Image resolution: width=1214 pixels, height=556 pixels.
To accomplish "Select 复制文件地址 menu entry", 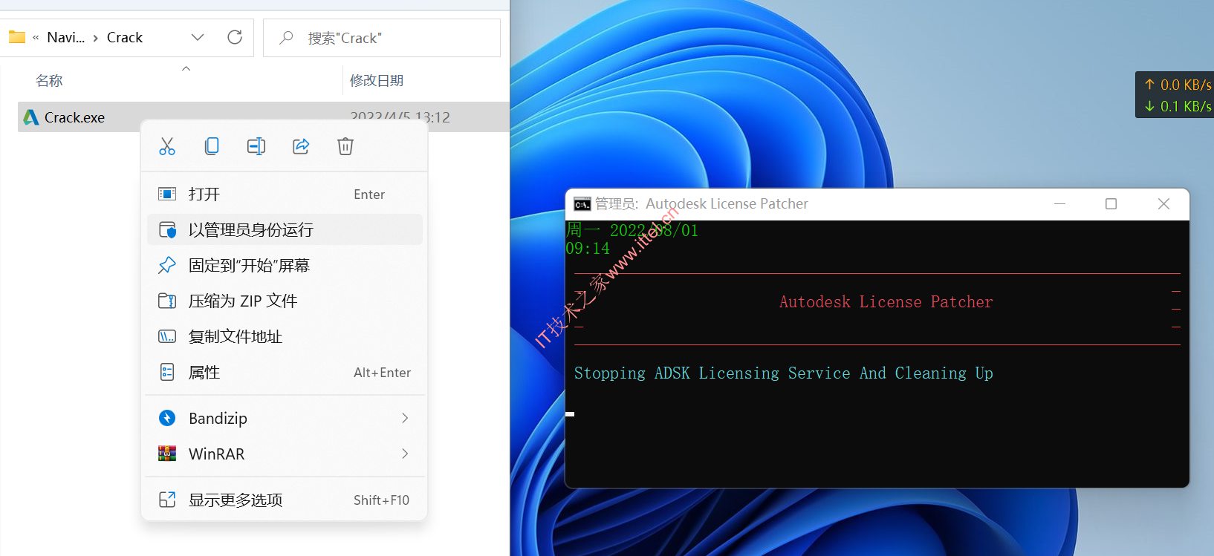I will click(285, 337).
